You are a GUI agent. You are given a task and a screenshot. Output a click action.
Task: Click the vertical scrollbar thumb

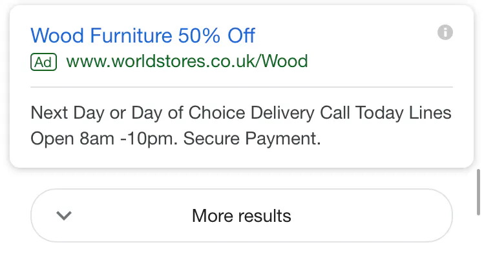478,192
